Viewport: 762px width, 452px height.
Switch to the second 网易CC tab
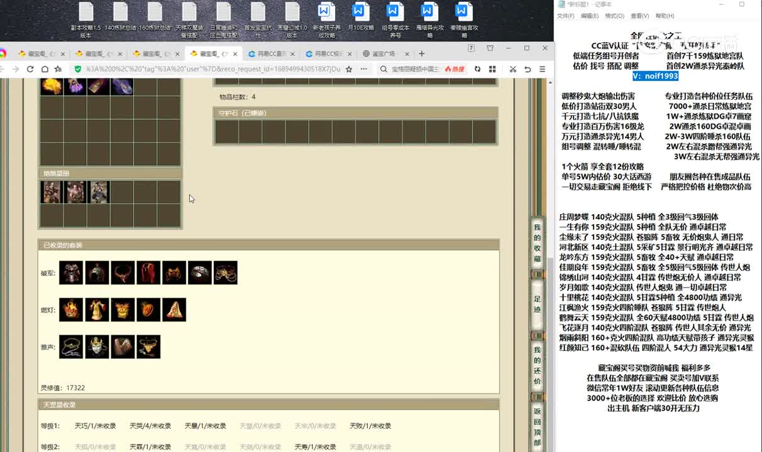click(328, 54)
